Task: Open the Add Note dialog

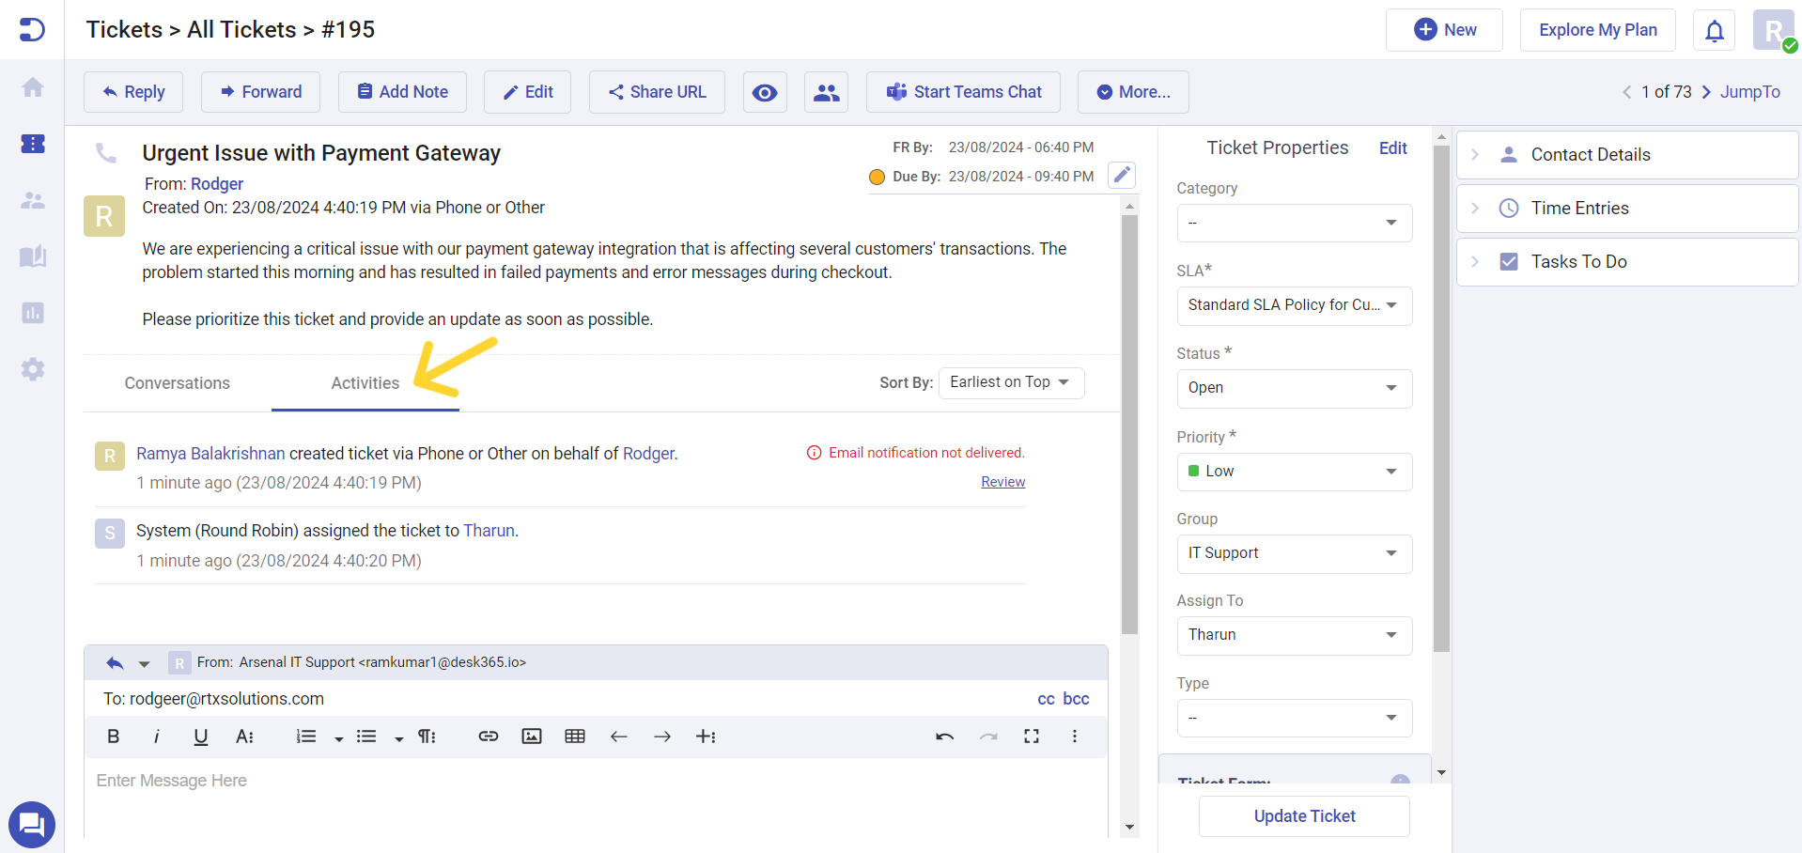Action: coord(402,91)
